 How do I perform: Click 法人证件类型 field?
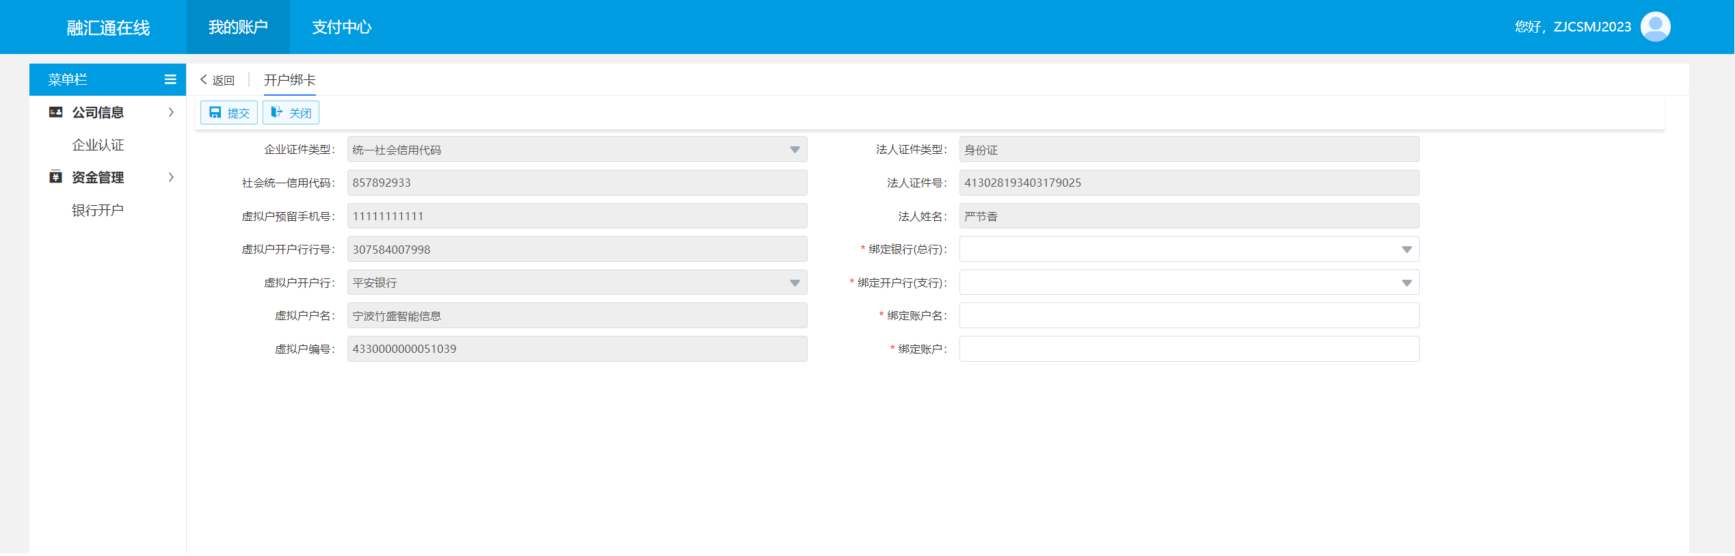click(x=1189, y=150)
